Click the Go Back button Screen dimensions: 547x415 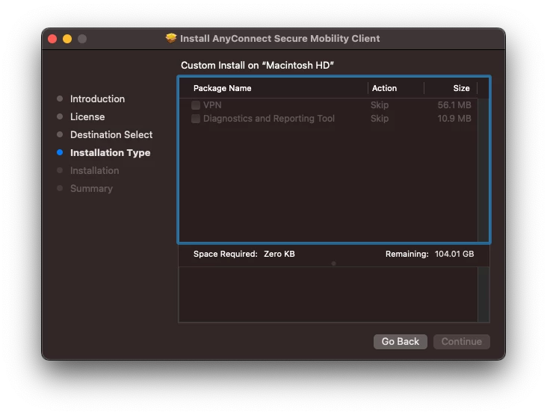point(400,341)
